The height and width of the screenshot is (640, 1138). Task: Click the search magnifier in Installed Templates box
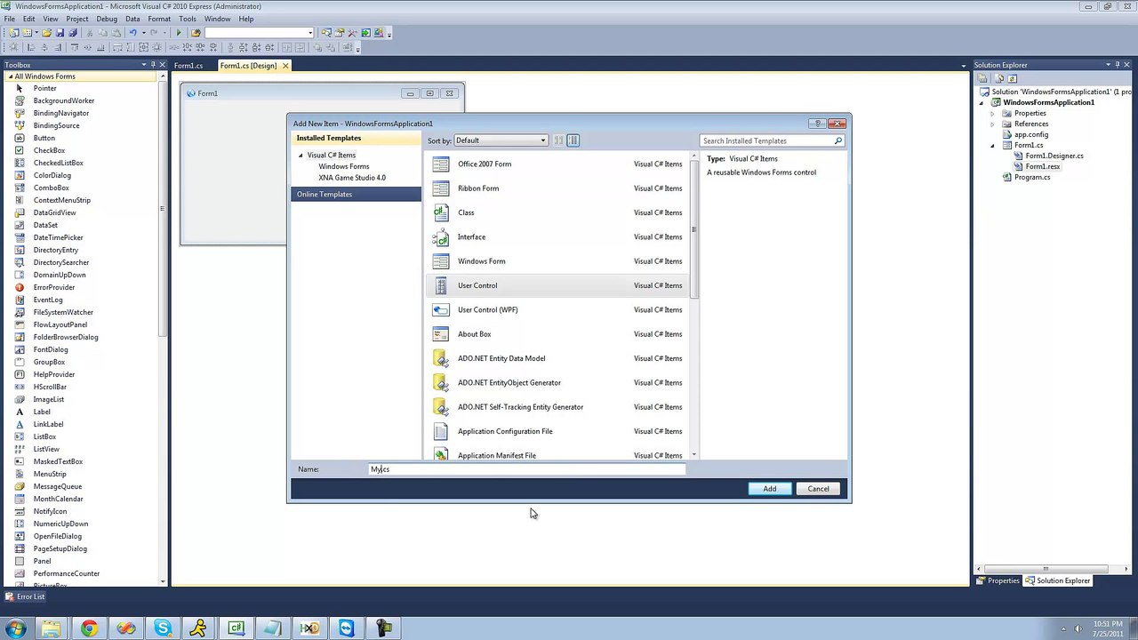[x=837, y=140]
